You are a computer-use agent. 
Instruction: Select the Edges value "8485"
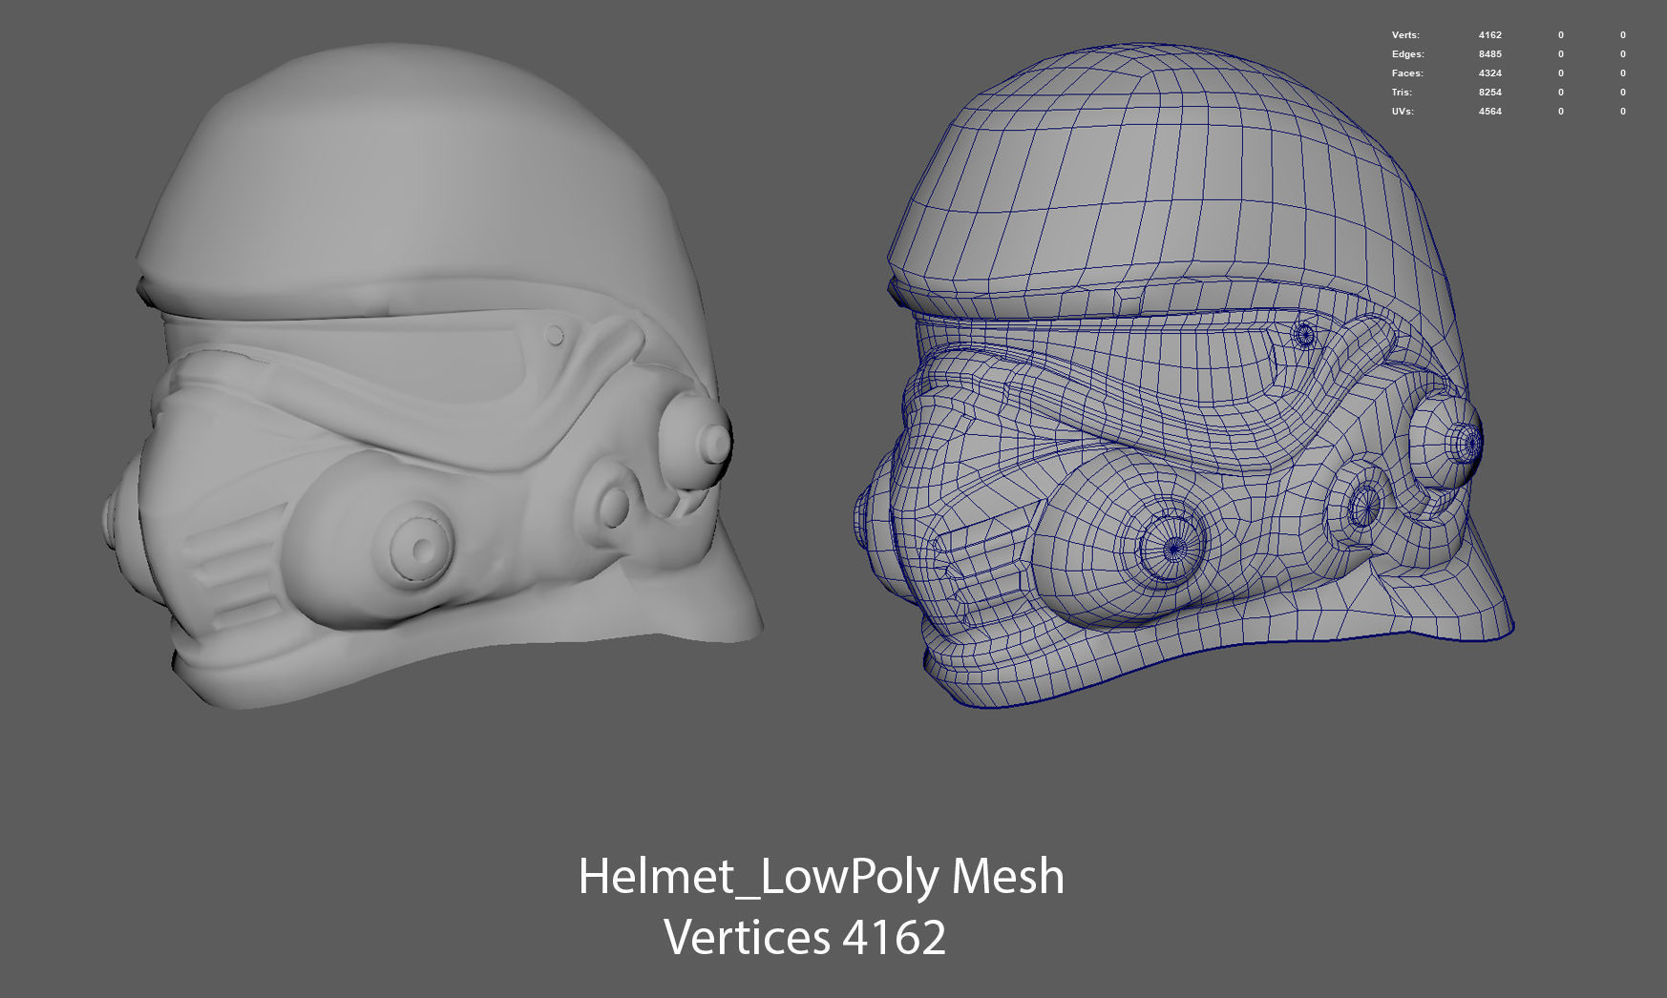pyautogui.click(x=1489, y=54)
